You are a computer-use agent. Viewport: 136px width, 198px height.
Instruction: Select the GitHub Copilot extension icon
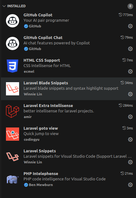(x=13, y=21)
